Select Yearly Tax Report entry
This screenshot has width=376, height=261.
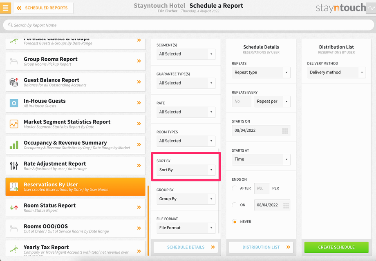pyautogui.click(x=76, y=249)
